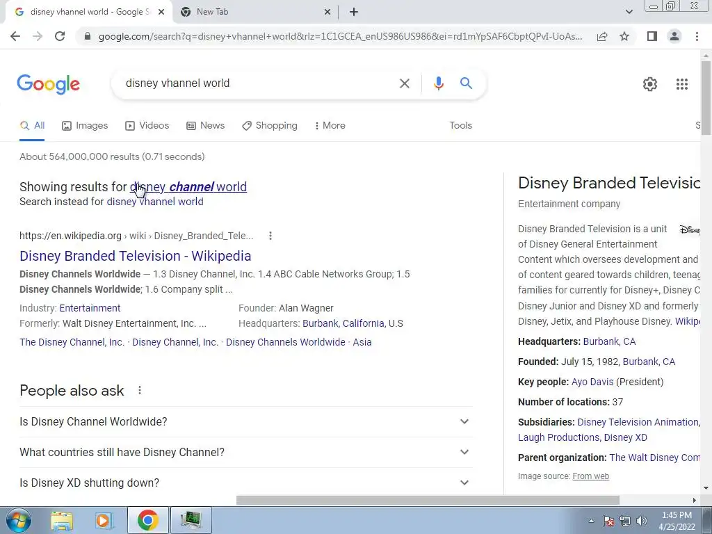Open Disney Branded Television - Wikipedia result
The height and width of the screenshot is (534, 712).
click(x=136, y=256)
